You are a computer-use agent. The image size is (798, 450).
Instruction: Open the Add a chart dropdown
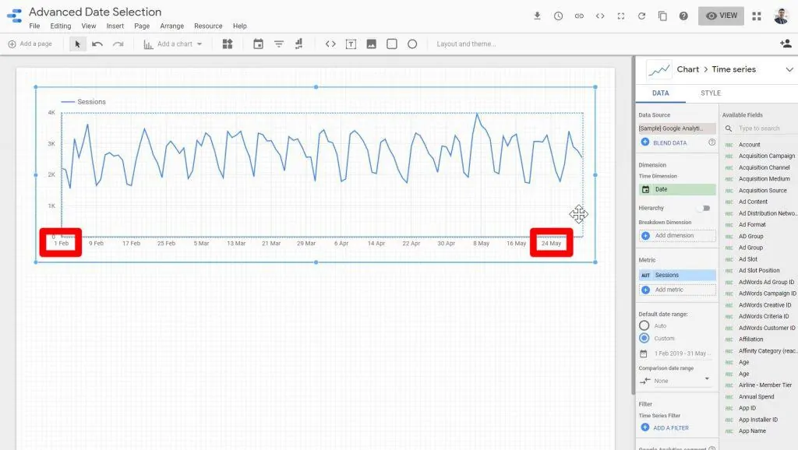(173, 44)
